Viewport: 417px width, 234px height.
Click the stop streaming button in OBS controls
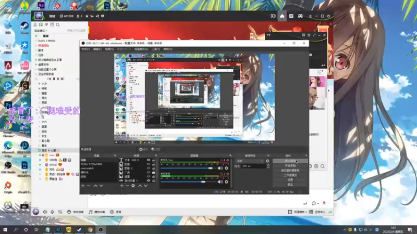pos(290,161)
